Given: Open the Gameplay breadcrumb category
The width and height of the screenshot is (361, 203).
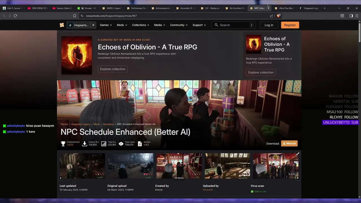Looking at the screenshot, I should [108, 124].
